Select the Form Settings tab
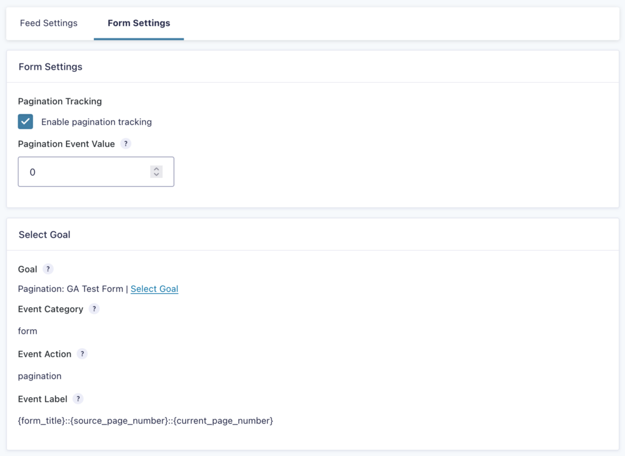Screen dimensions: 625x456 click(139, 23)
